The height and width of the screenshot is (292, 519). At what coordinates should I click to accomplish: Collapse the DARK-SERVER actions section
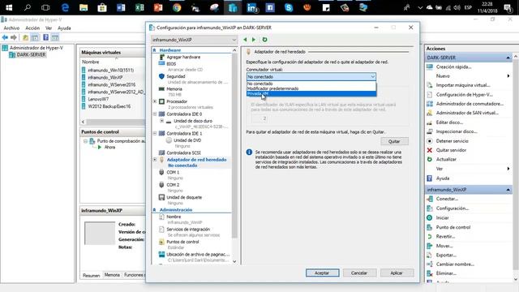click(x=508, y=58)
